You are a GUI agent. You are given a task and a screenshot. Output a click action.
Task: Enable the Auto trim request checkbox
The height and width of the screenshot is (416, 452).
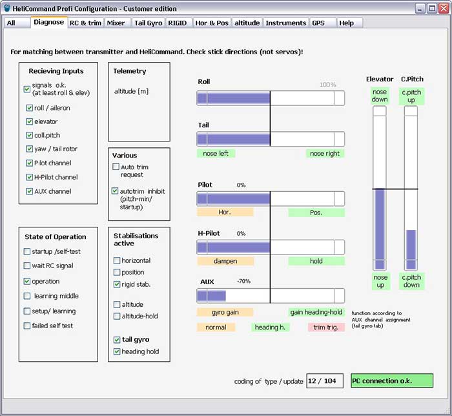(x=116, y=167)
